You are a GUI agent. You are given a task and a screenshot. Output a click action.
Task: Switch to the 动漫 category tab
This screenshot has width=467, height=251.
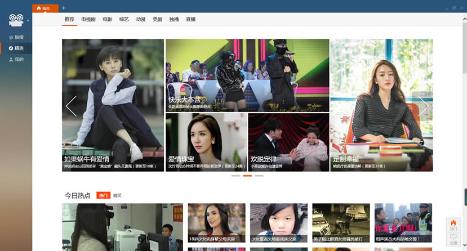(x=141, y=19)
